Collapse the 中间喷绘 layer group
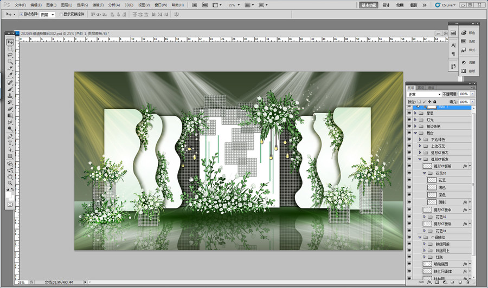The height and width of the screenshot is (288, 488). [420, 237]
